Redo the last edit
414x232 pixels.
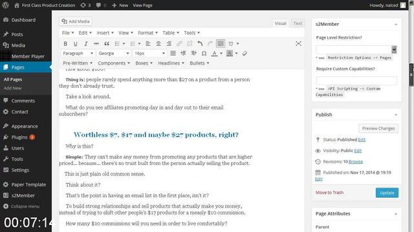210,44
